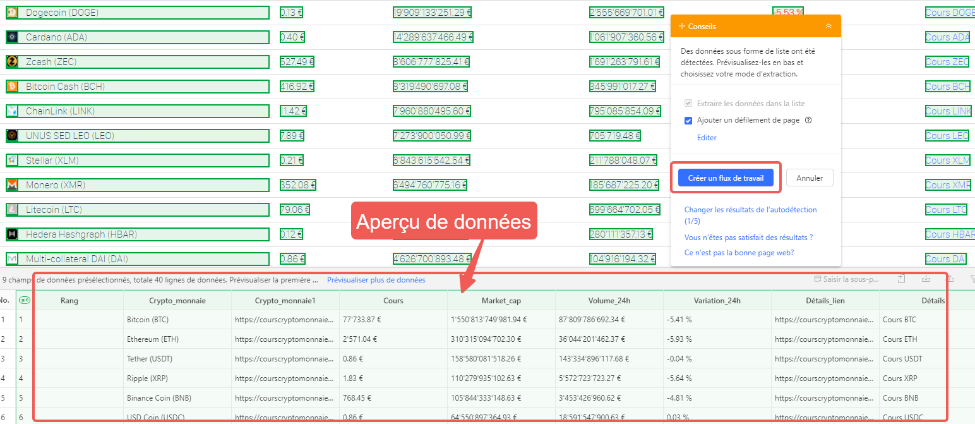Click the help icon beside page scrolling option
The image size is (975, 424).
tap(808, 120)
